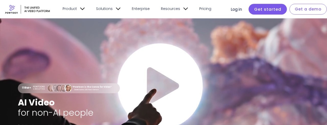Viewport: 327px width, 125px height.
Task: Click "for non-AI people" subheading
Action: pos(56,113)
